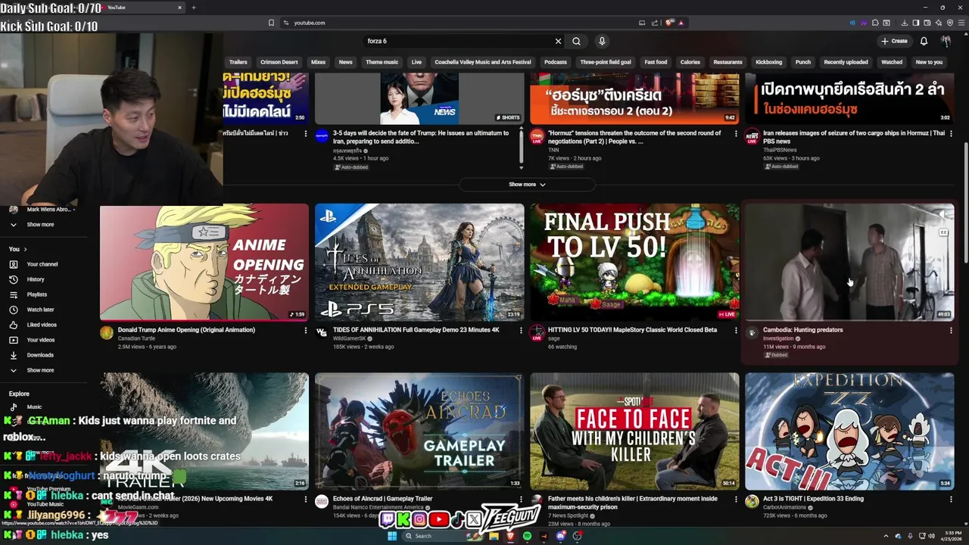Open options menu for Act 3 is TIGHT video

(x=951, y=499)
